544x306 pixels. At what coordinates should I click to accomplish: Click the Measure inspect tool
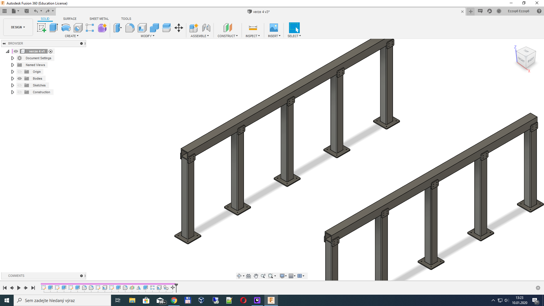[253, 28]
